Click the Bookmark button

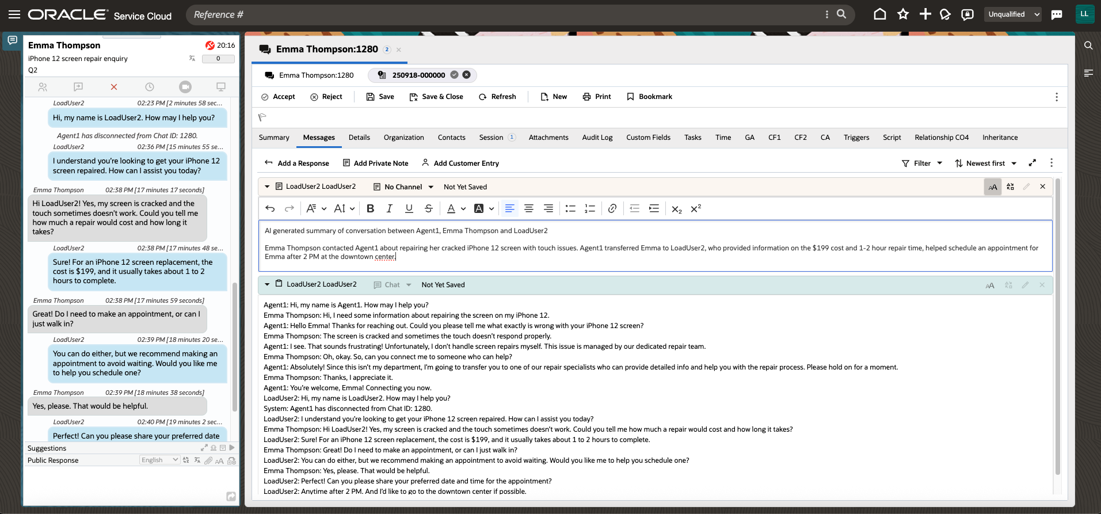click(x=649, y=97)
